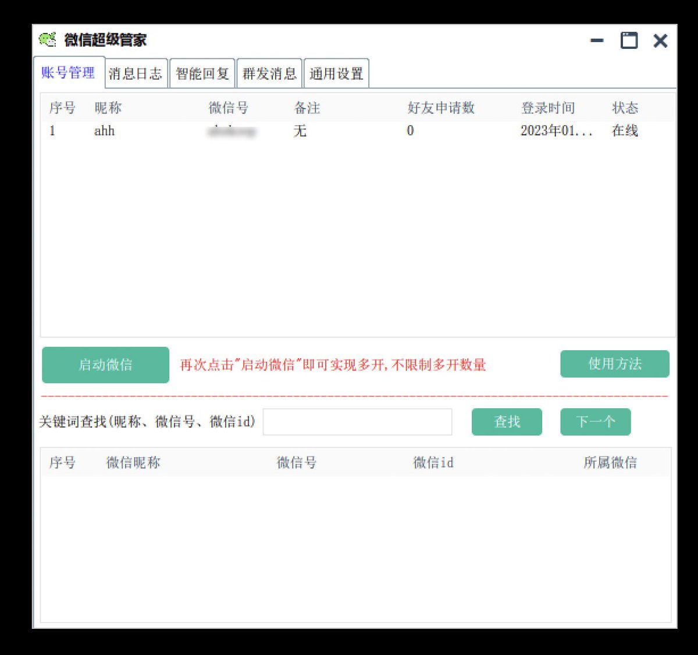Image resolution: width=698 pixels, height=655 pixels.
Task: Click the 状态 column header
Action: (x=625, y=108)
